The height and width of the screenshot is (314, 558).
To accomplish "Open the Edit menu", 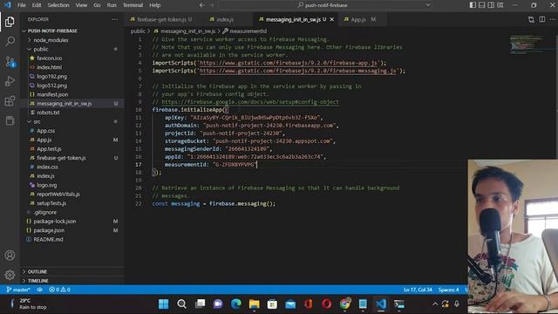I will (37, 5).
